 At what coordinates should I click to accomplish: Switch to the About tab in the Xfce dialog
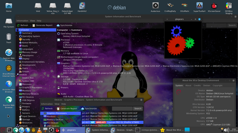click(188, 85)
